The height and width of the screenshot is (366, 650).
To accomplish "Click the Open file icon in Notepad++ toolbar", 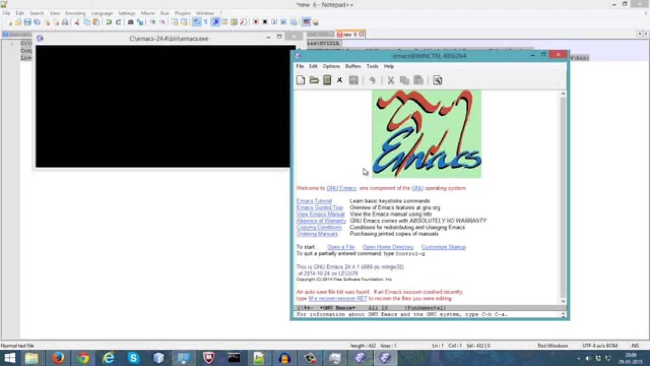I will [x=18, y=22].
